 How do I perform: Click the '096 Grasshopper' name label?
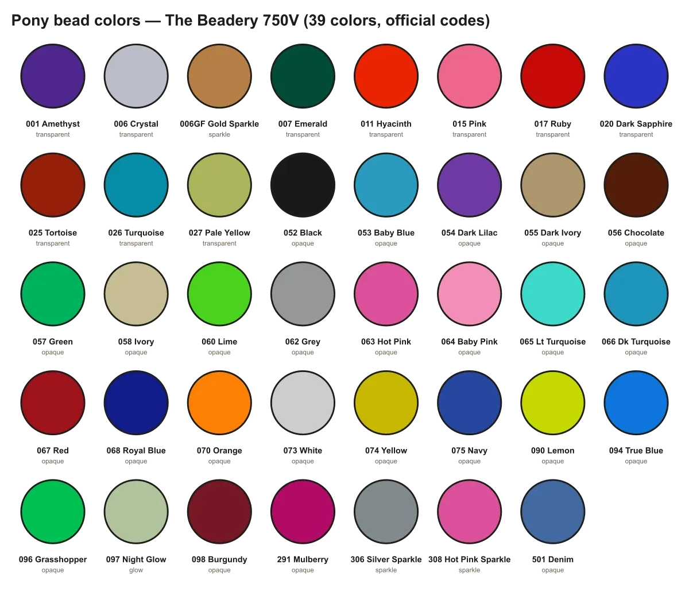(53, 560)
